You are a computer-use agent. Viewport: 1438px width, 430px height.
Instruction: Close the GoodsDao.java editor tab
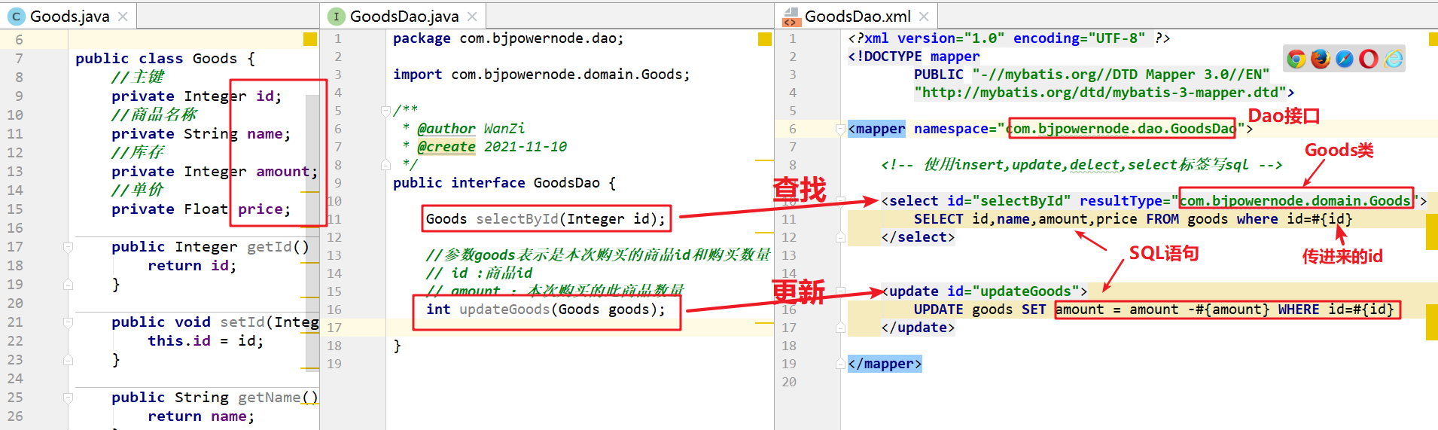[472, 17]
